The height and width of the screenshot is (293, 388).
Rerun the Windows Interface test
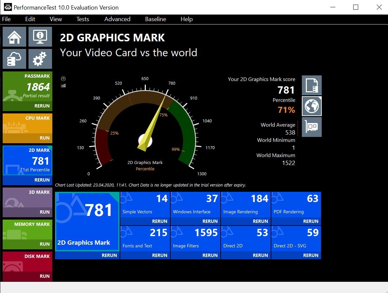point(195,221)
